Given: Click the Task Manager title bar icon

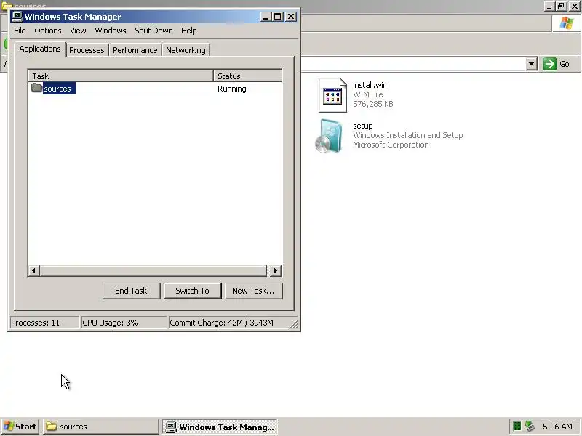Looking at the screenshot, I should (17, 17).
